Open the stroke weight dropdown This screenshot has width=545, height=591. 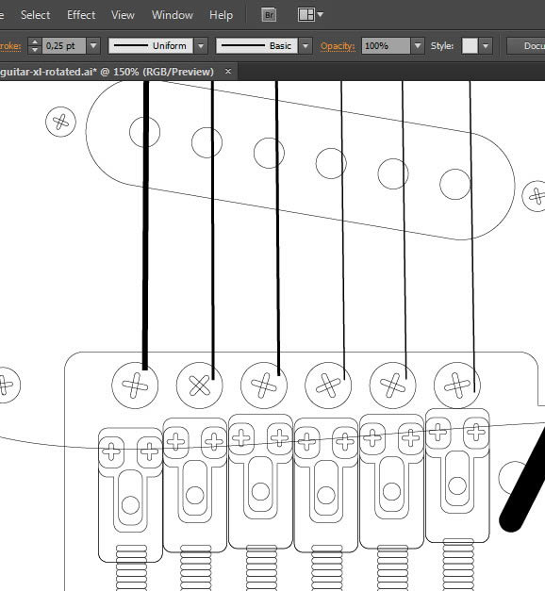pyautogui.click(x=93, y=46)
